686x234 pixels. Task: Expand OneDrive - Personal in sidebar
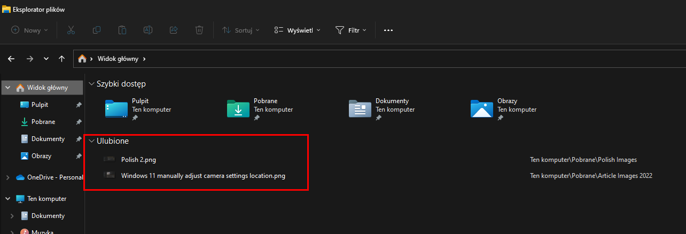click(7, 177)
